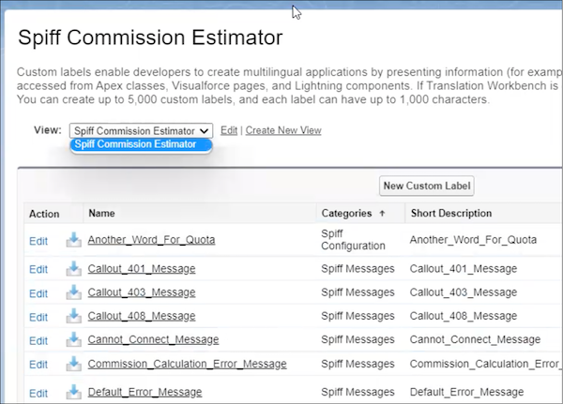
Task: Edit the Commission_Calculation_Error_Message label
Action: tap(38, 365)
